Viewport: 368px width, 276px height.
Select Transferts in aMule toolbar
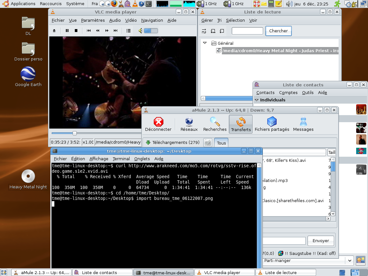click(x=241, y=124)
